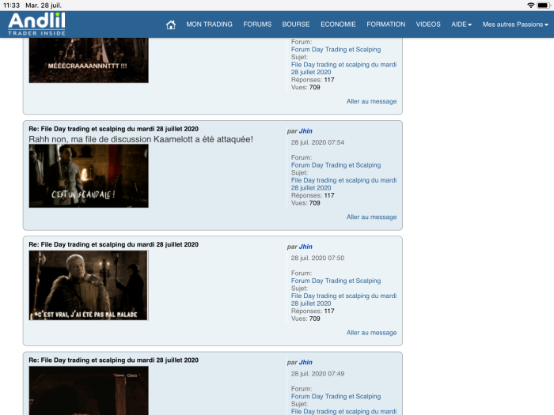The height and width of the screenshot is (415, 554).
Task: Open Forum Day Trading et Scalping link in the top post
Action: click(x=336, y=49)
